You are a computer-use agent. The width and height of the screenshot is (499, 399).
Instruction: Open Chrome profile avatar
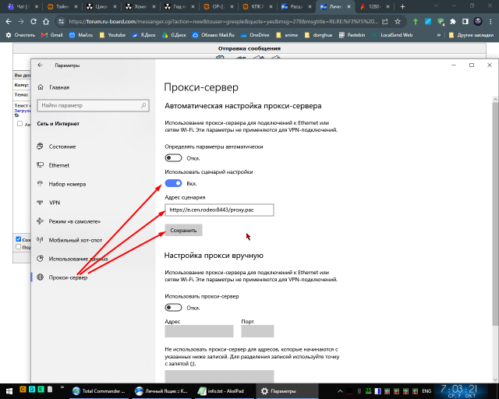coord(478,22)
